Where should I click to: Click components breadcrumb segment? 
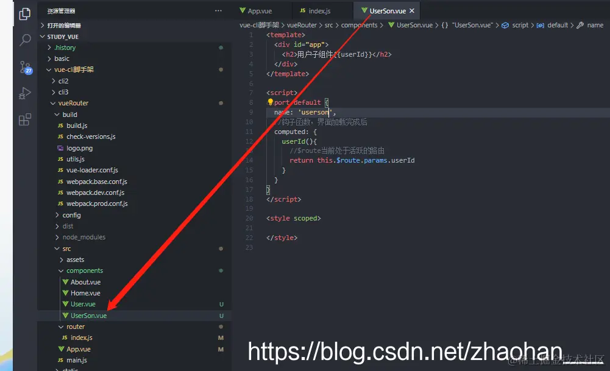coord(359,25)
